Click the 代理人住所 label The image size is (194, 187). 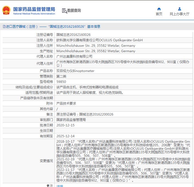tap(45, 64)
